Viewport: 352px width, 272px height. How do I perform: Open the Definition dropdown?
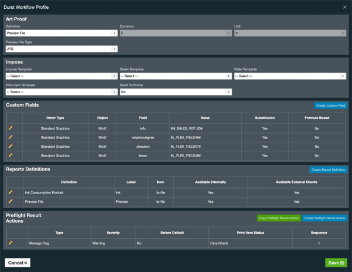(x=61, y=33)
